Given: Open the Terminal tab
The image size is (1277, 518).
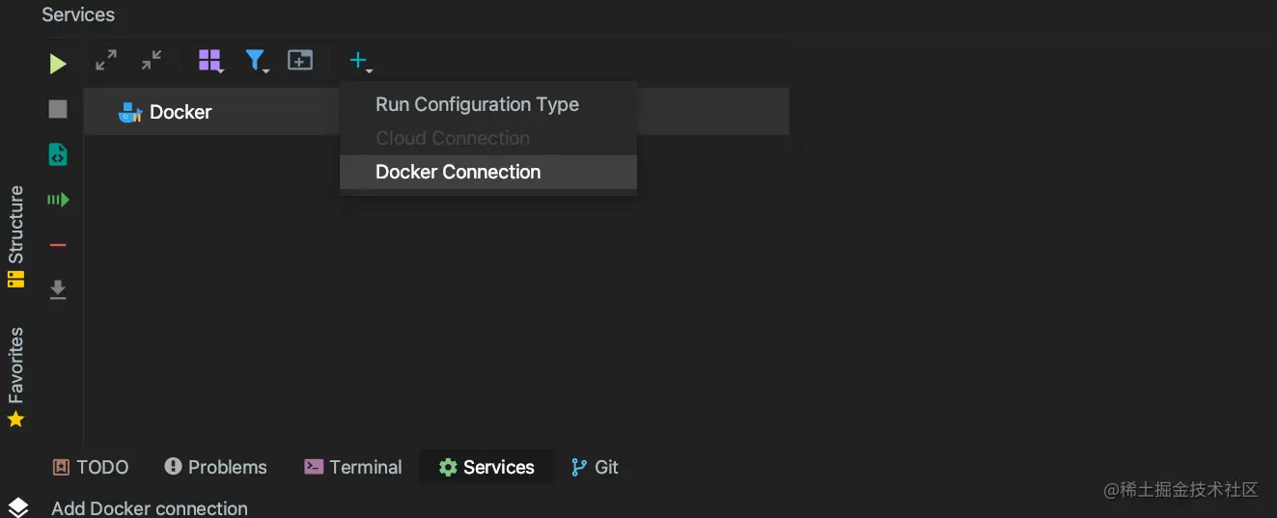Looking at the screenshot, I should click(353, 467).
